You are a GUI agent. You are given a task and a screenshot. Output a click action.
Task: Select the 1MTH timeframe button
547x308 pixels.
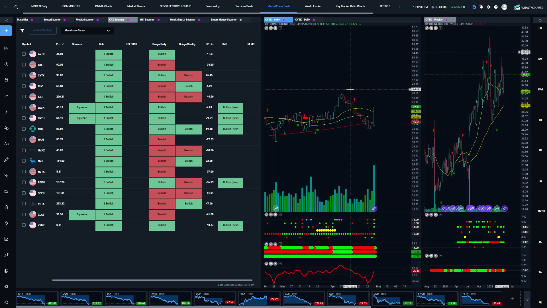pos(541,211)
